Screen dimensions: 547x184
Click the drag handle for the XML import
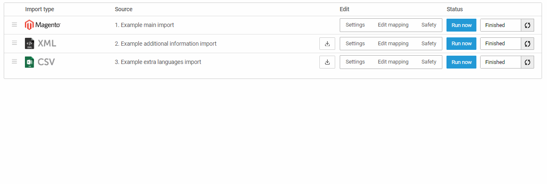(15, 43)
